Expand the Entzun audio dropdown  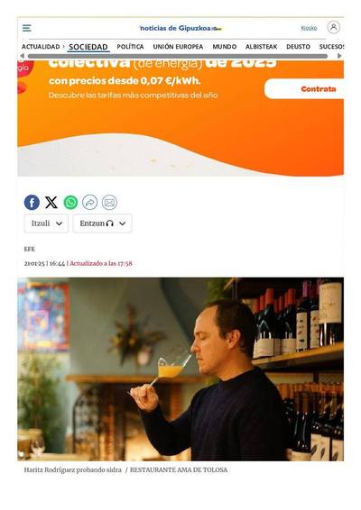102,223
